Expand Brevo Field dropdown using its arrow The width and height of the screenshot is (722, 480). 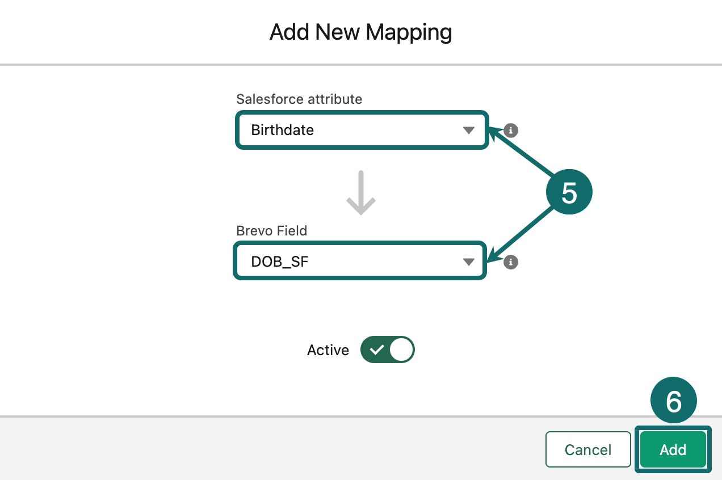468,262
